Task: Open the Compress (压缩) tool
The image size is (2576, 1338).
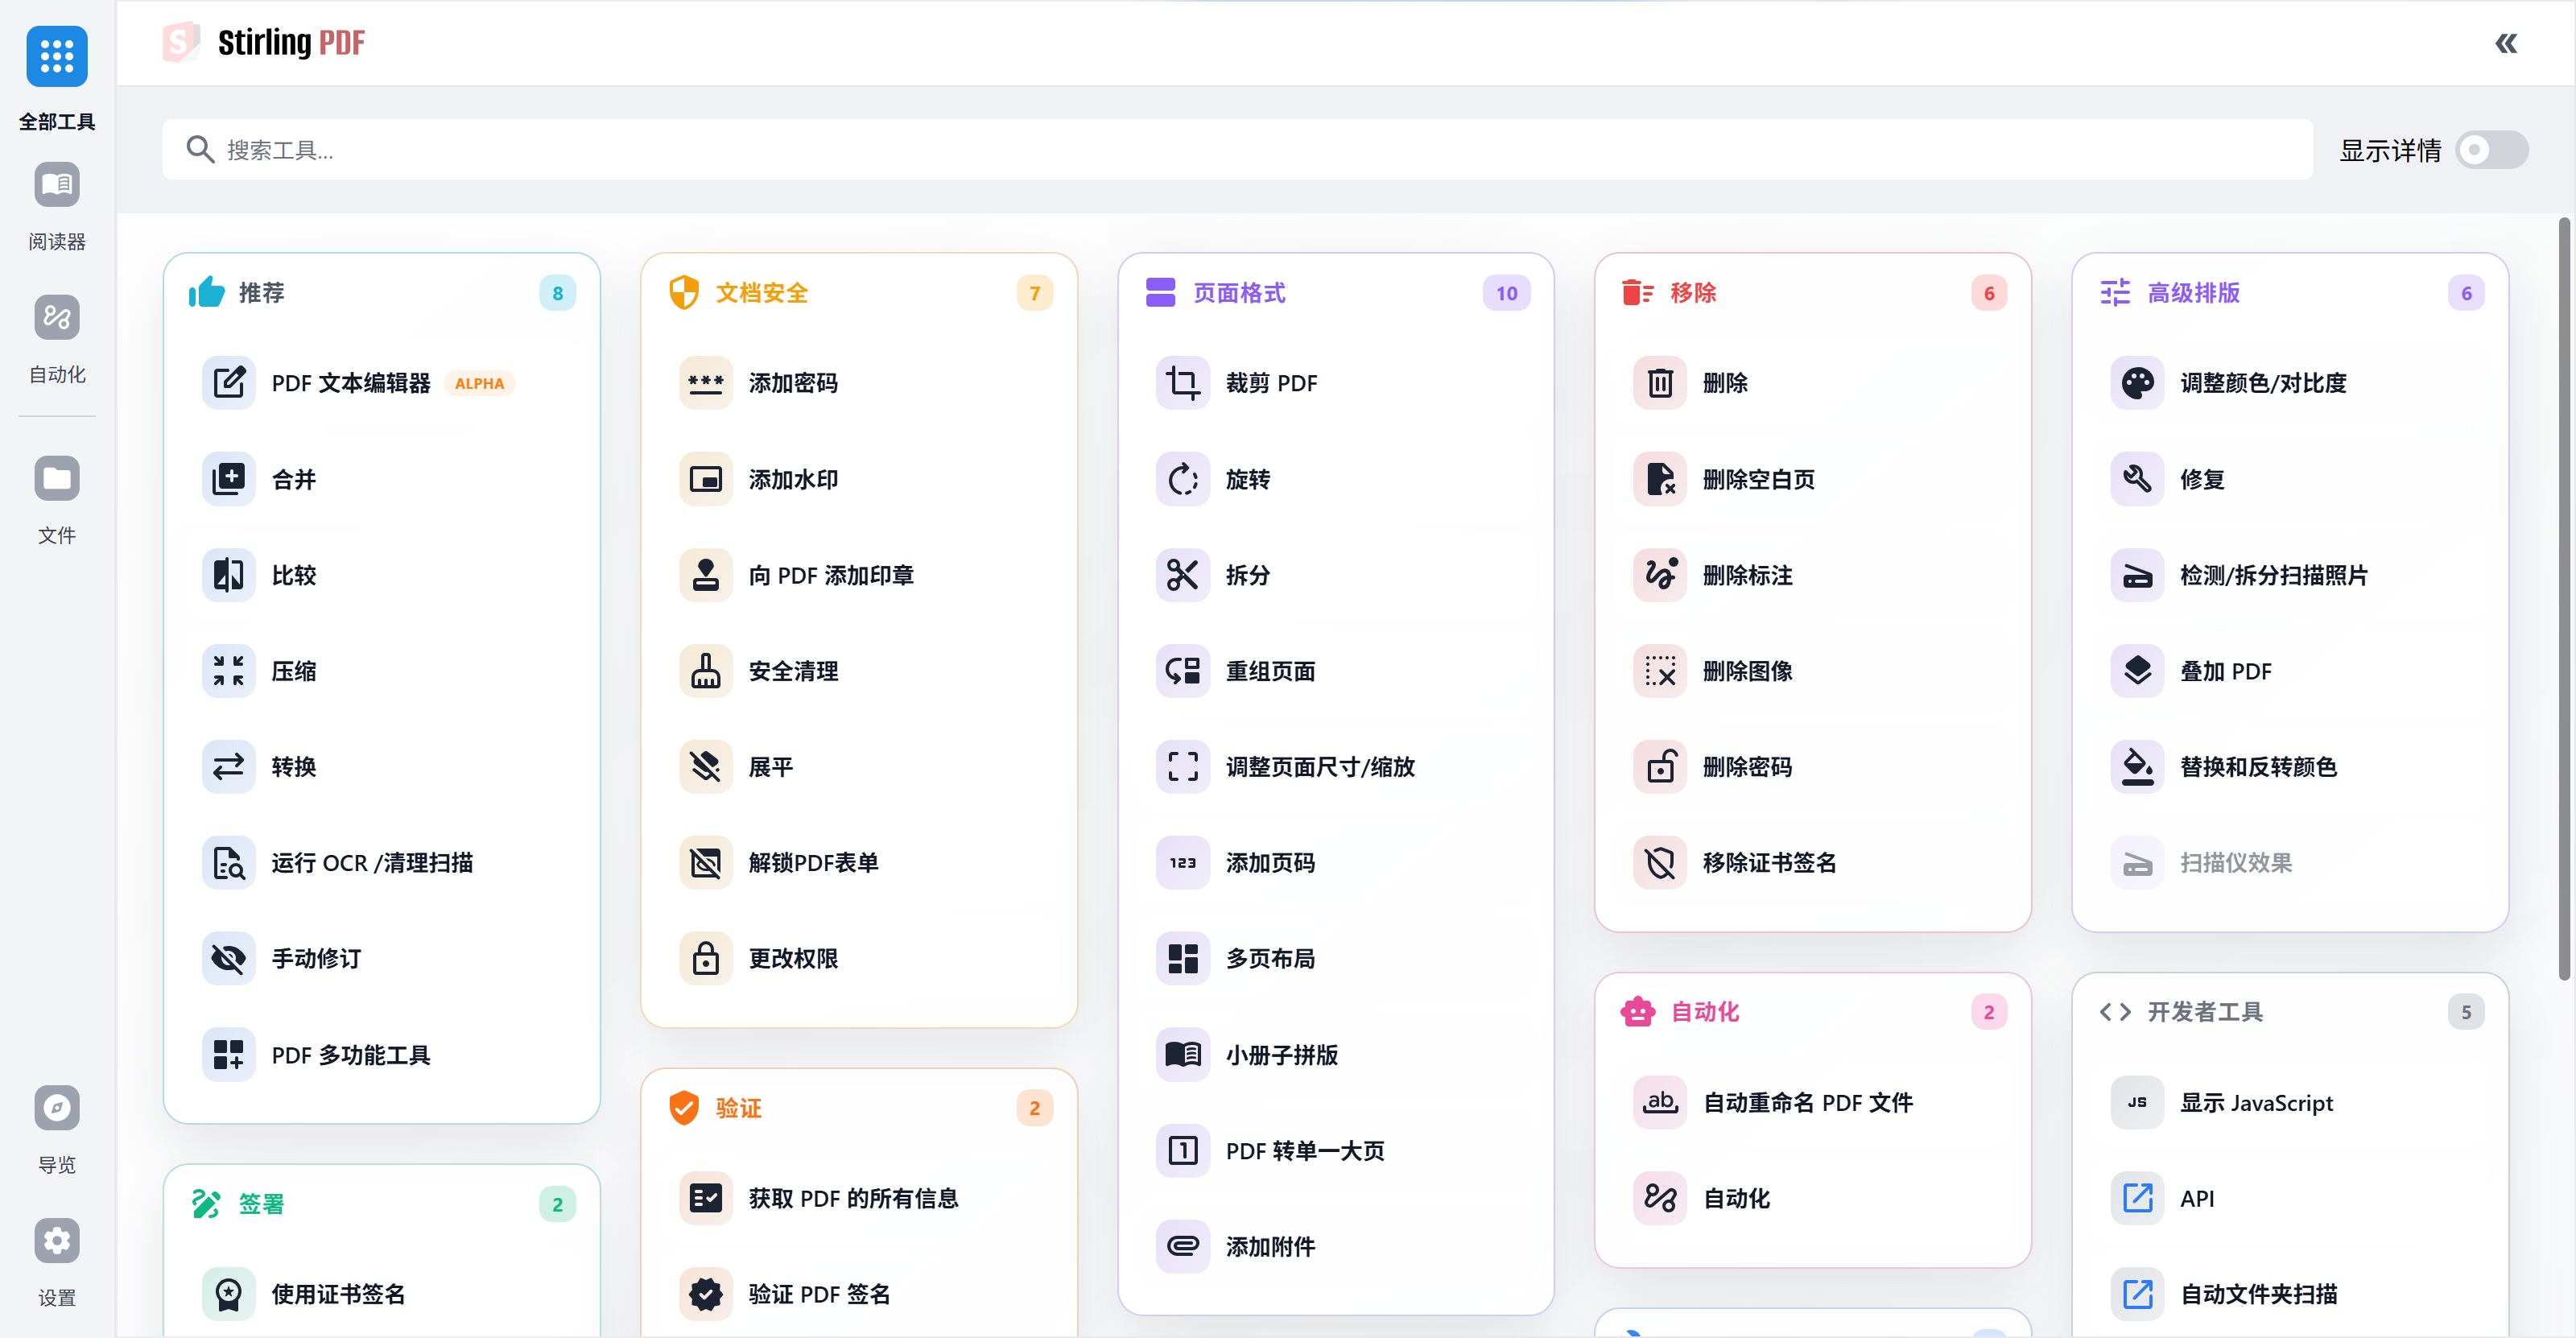Action: [293, 671]
